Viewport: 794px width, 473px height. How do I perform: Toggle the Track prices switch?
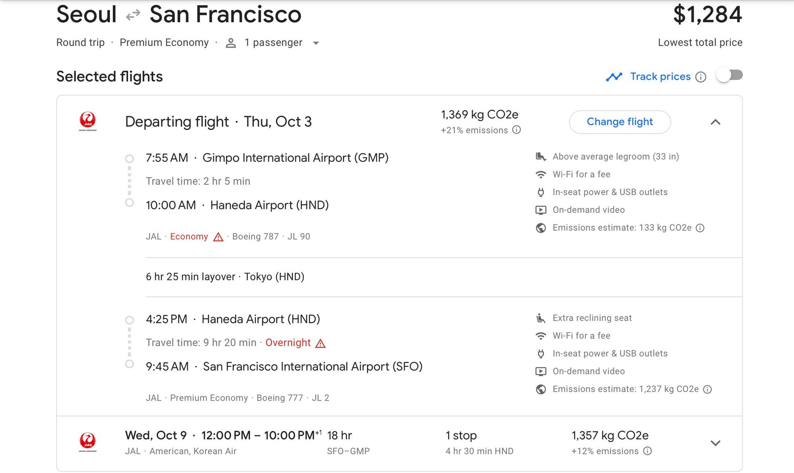(x=730, y=75)
